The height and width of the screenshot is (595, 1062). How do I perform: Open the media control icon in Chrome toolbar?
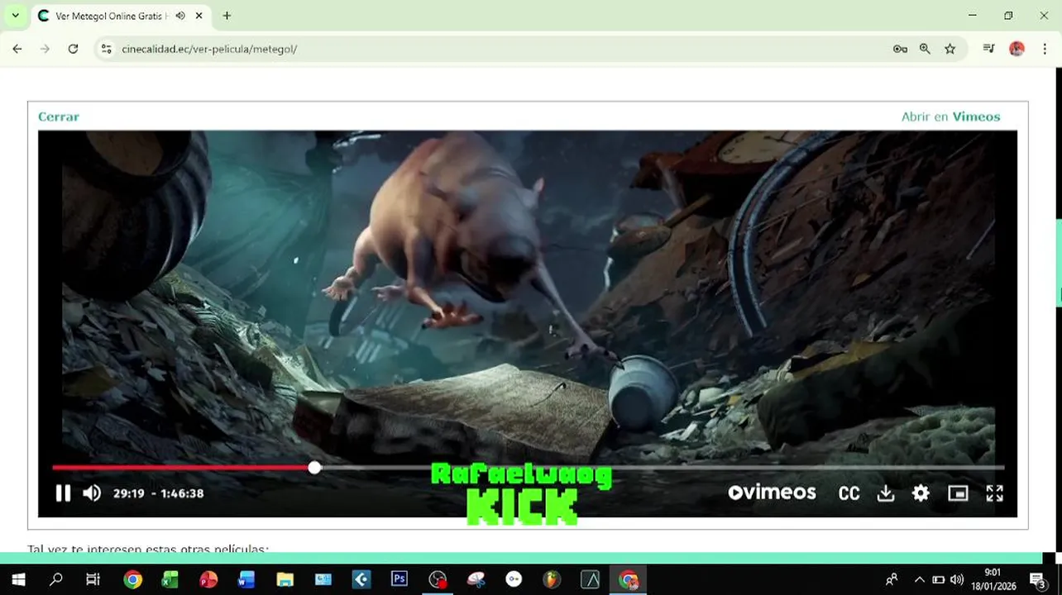point(988,49)
